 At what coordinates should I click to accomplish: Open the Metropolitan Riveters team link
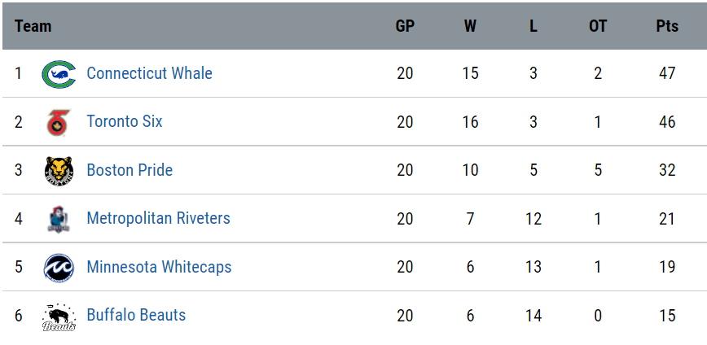(x=158, y=218)
